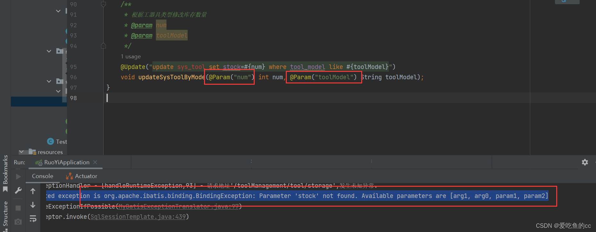Click the updateSysToolByMode method name
596x232 pixels.
tap(172, 77)
